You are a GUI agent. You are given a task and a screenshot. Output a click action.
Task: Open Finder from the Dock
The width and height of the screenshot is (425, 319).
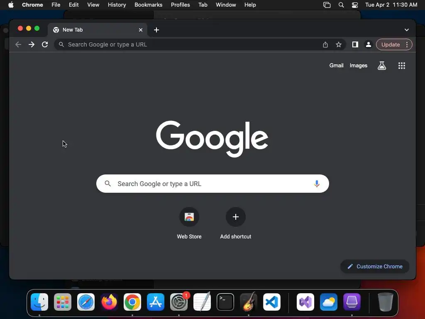[x=39, y=302]
